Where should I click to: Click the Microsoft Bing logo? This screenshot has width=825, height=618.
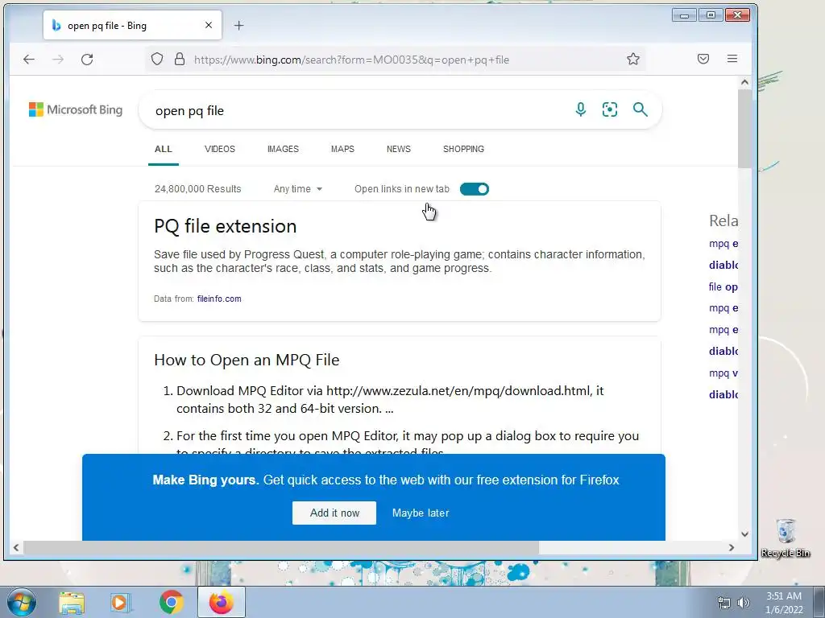pos(76,109)
